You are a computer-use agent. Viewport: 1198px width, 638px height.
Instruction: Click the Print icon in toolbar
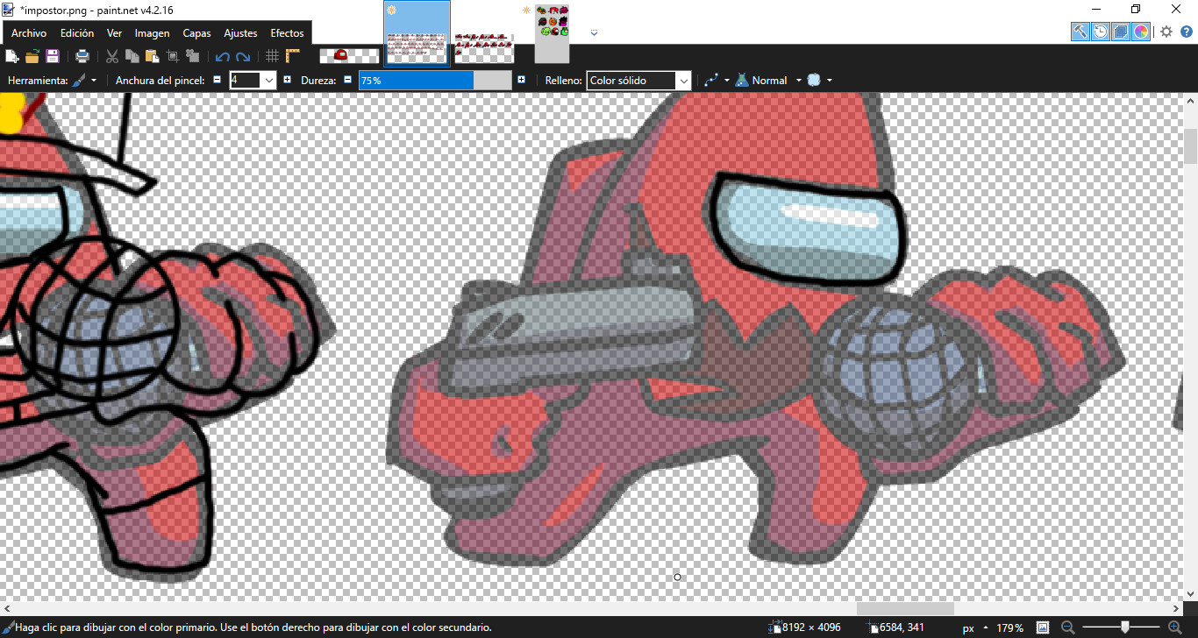tap(82, 56)
